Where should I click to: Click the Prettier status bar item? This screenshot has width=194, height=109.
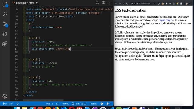click(x=93, y=104)
